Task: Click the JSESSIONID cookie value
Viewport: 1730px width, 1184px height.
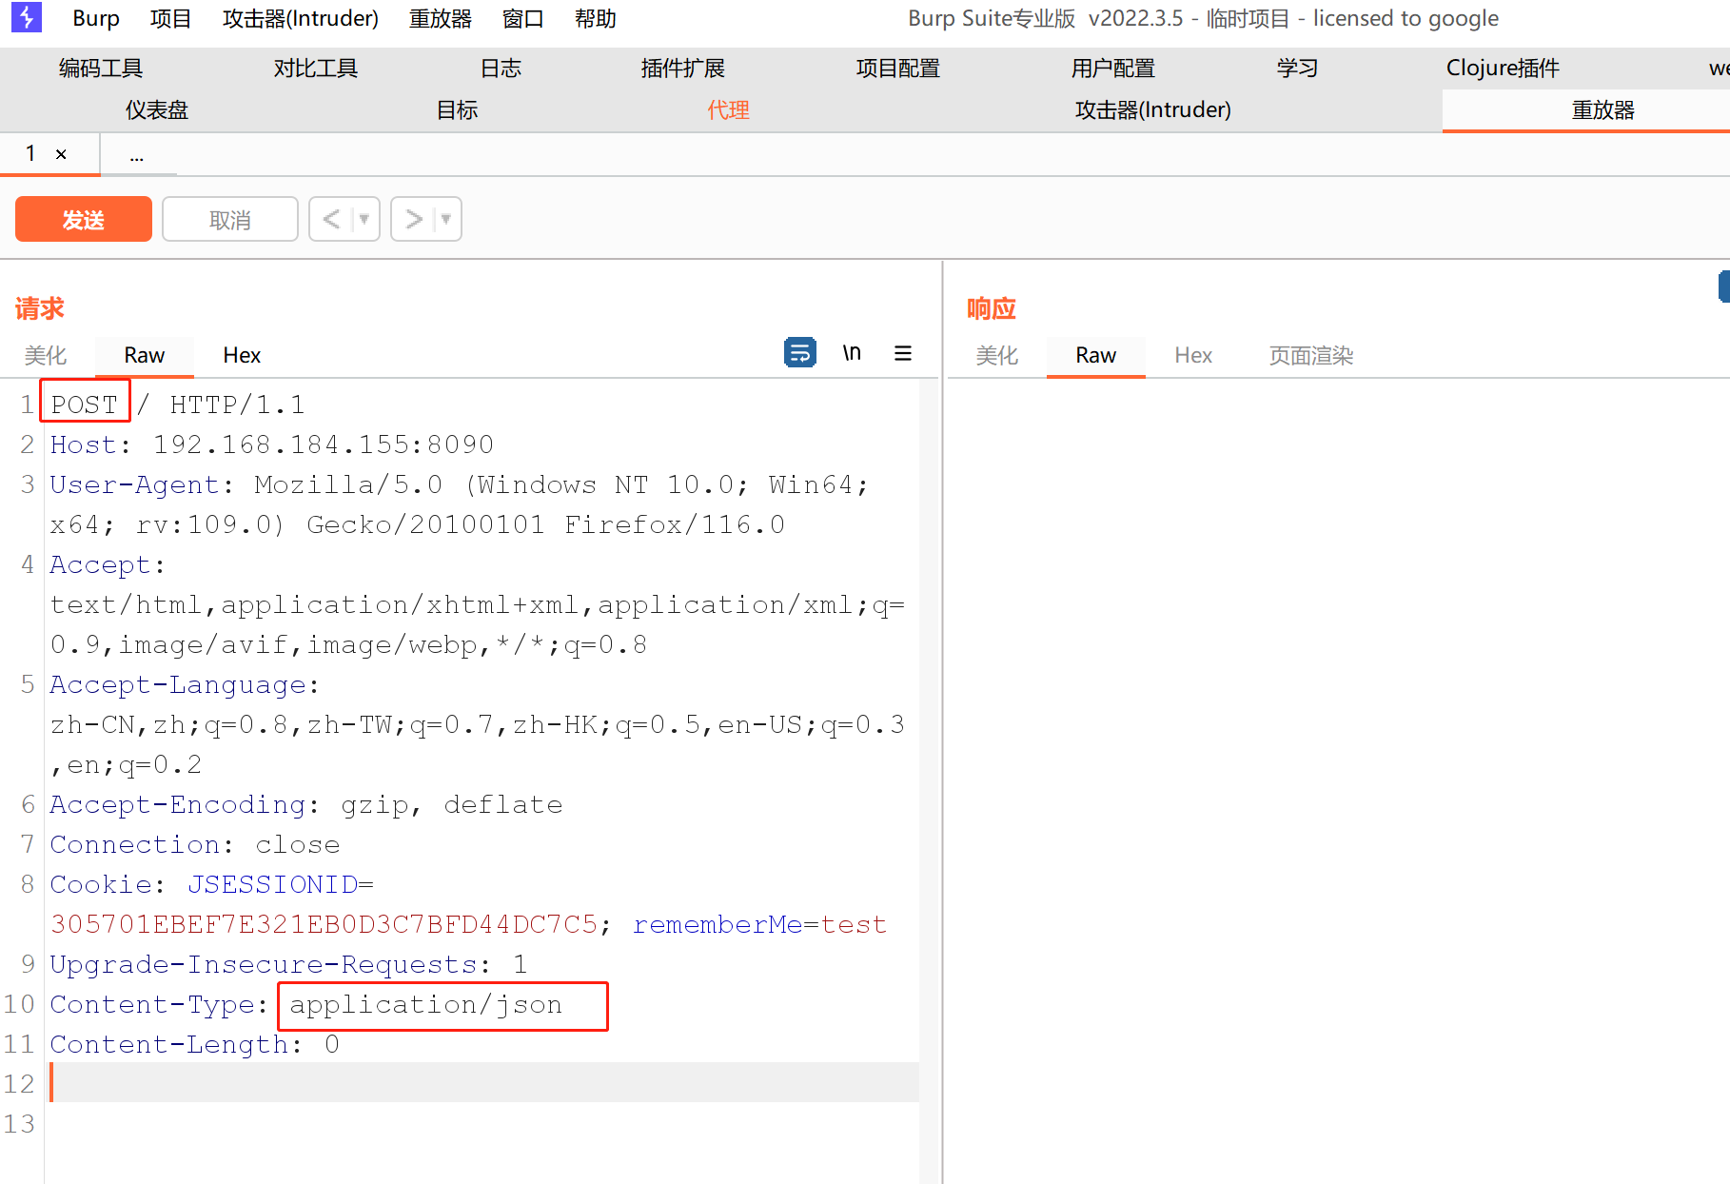Action: [324, 924]
